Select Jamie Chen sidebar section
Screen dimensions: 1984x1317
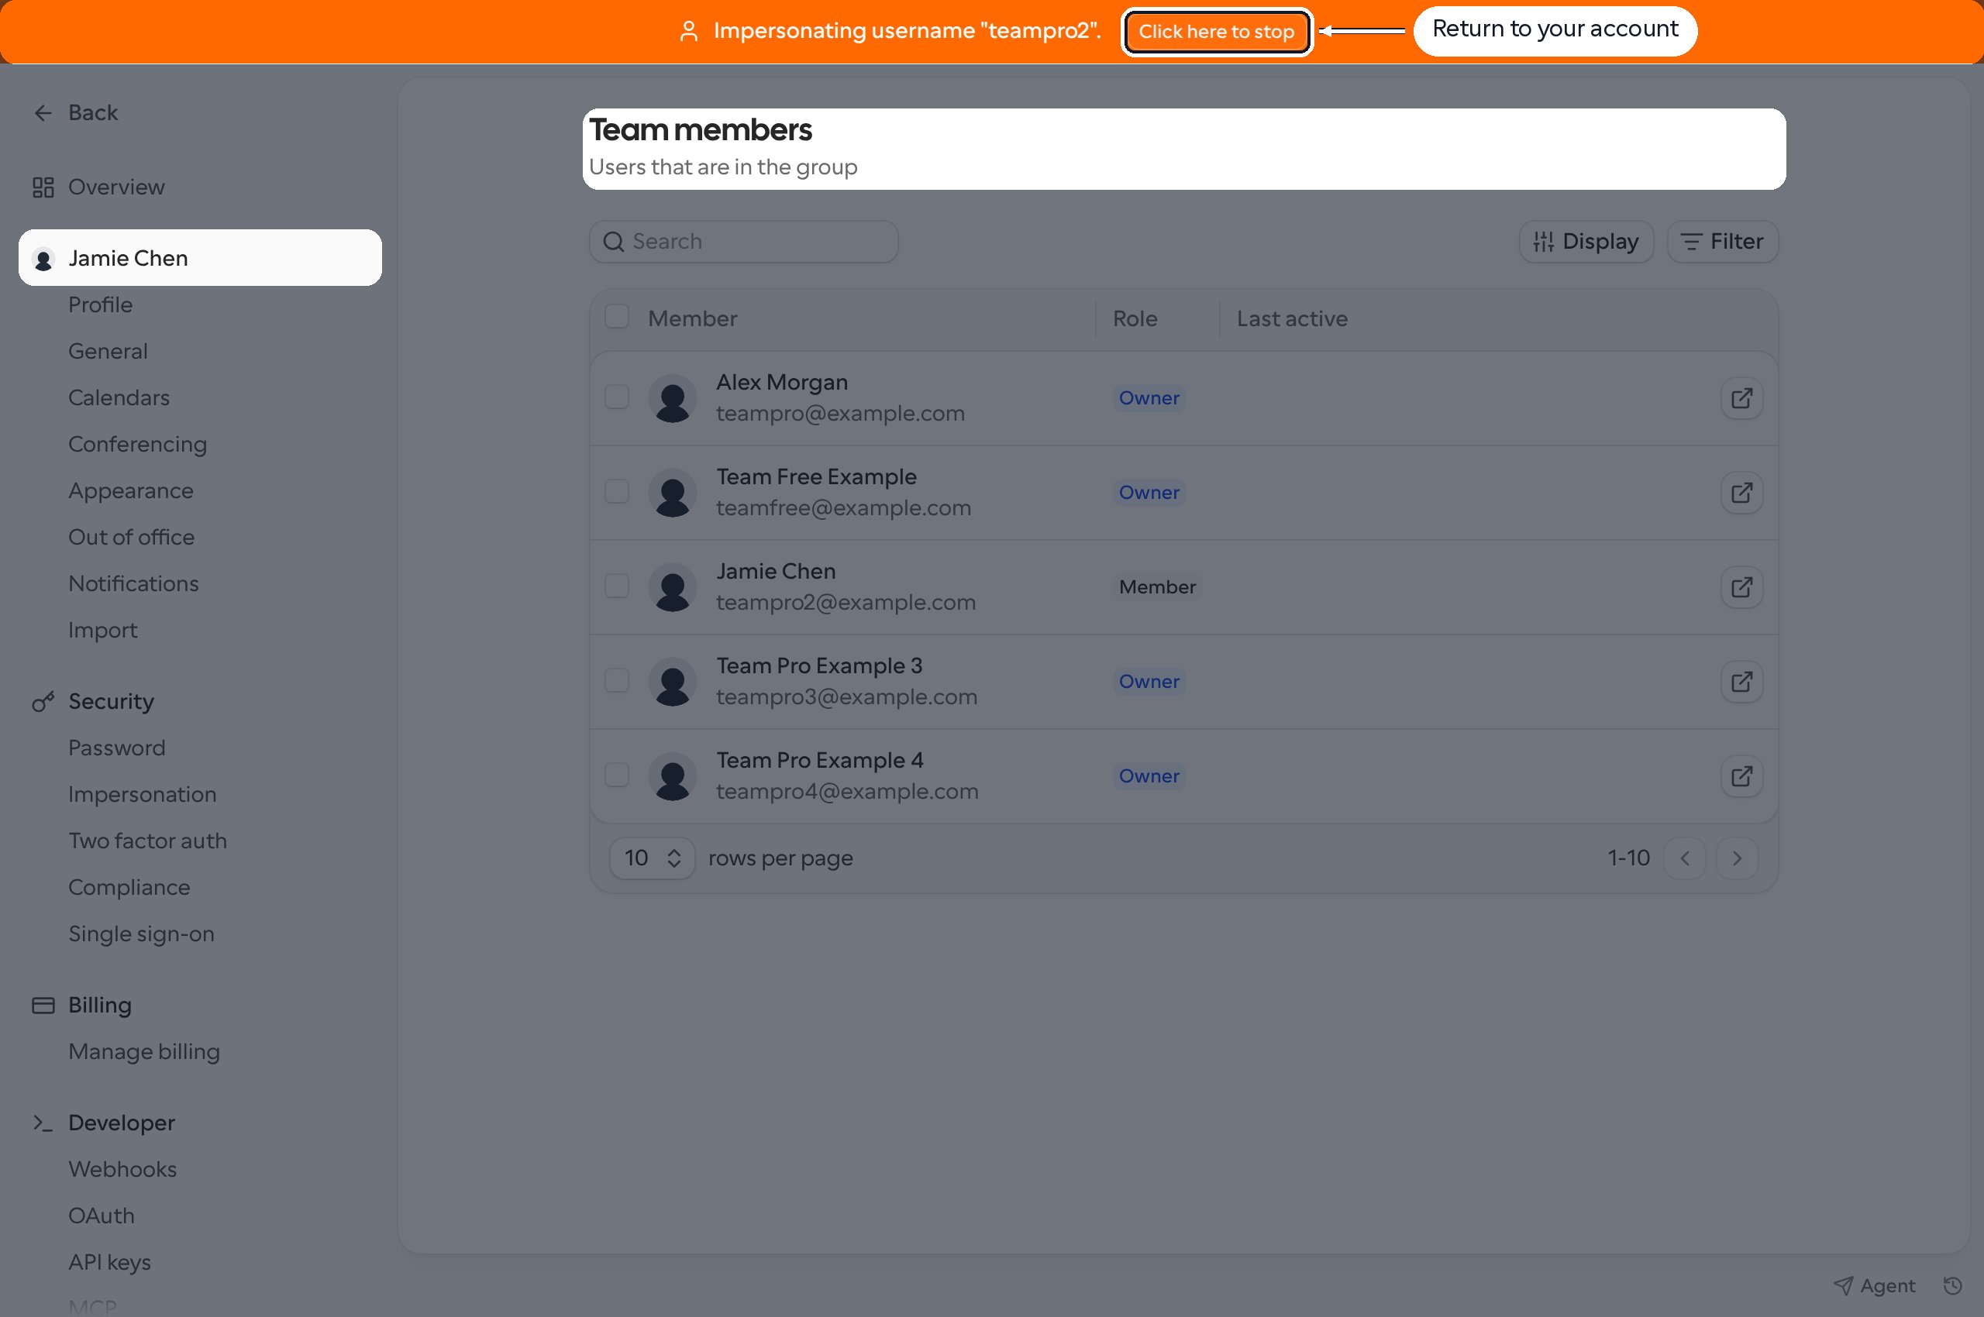200,258
